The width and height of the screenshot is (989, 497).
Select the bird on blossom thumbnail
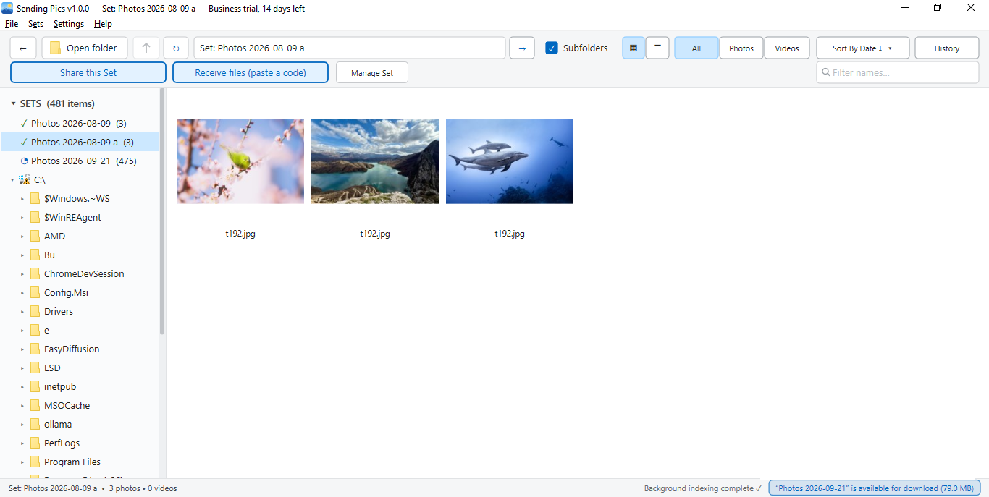point(240,161)
